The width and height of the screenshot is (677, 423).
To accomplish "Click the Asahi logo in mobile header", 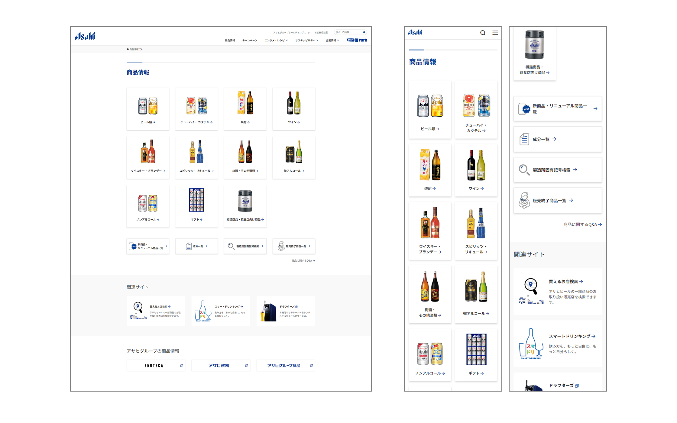I will click(415, 32).
